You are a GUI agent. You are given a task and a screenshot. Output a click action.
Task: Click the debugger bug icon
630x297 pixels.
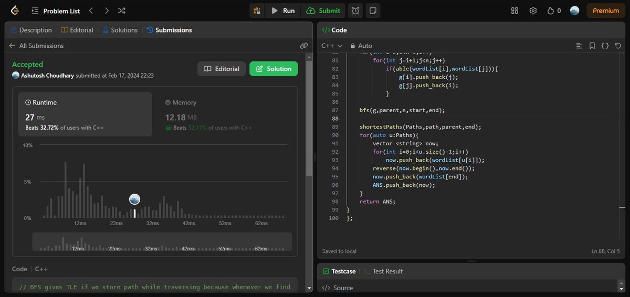(257, 10)
